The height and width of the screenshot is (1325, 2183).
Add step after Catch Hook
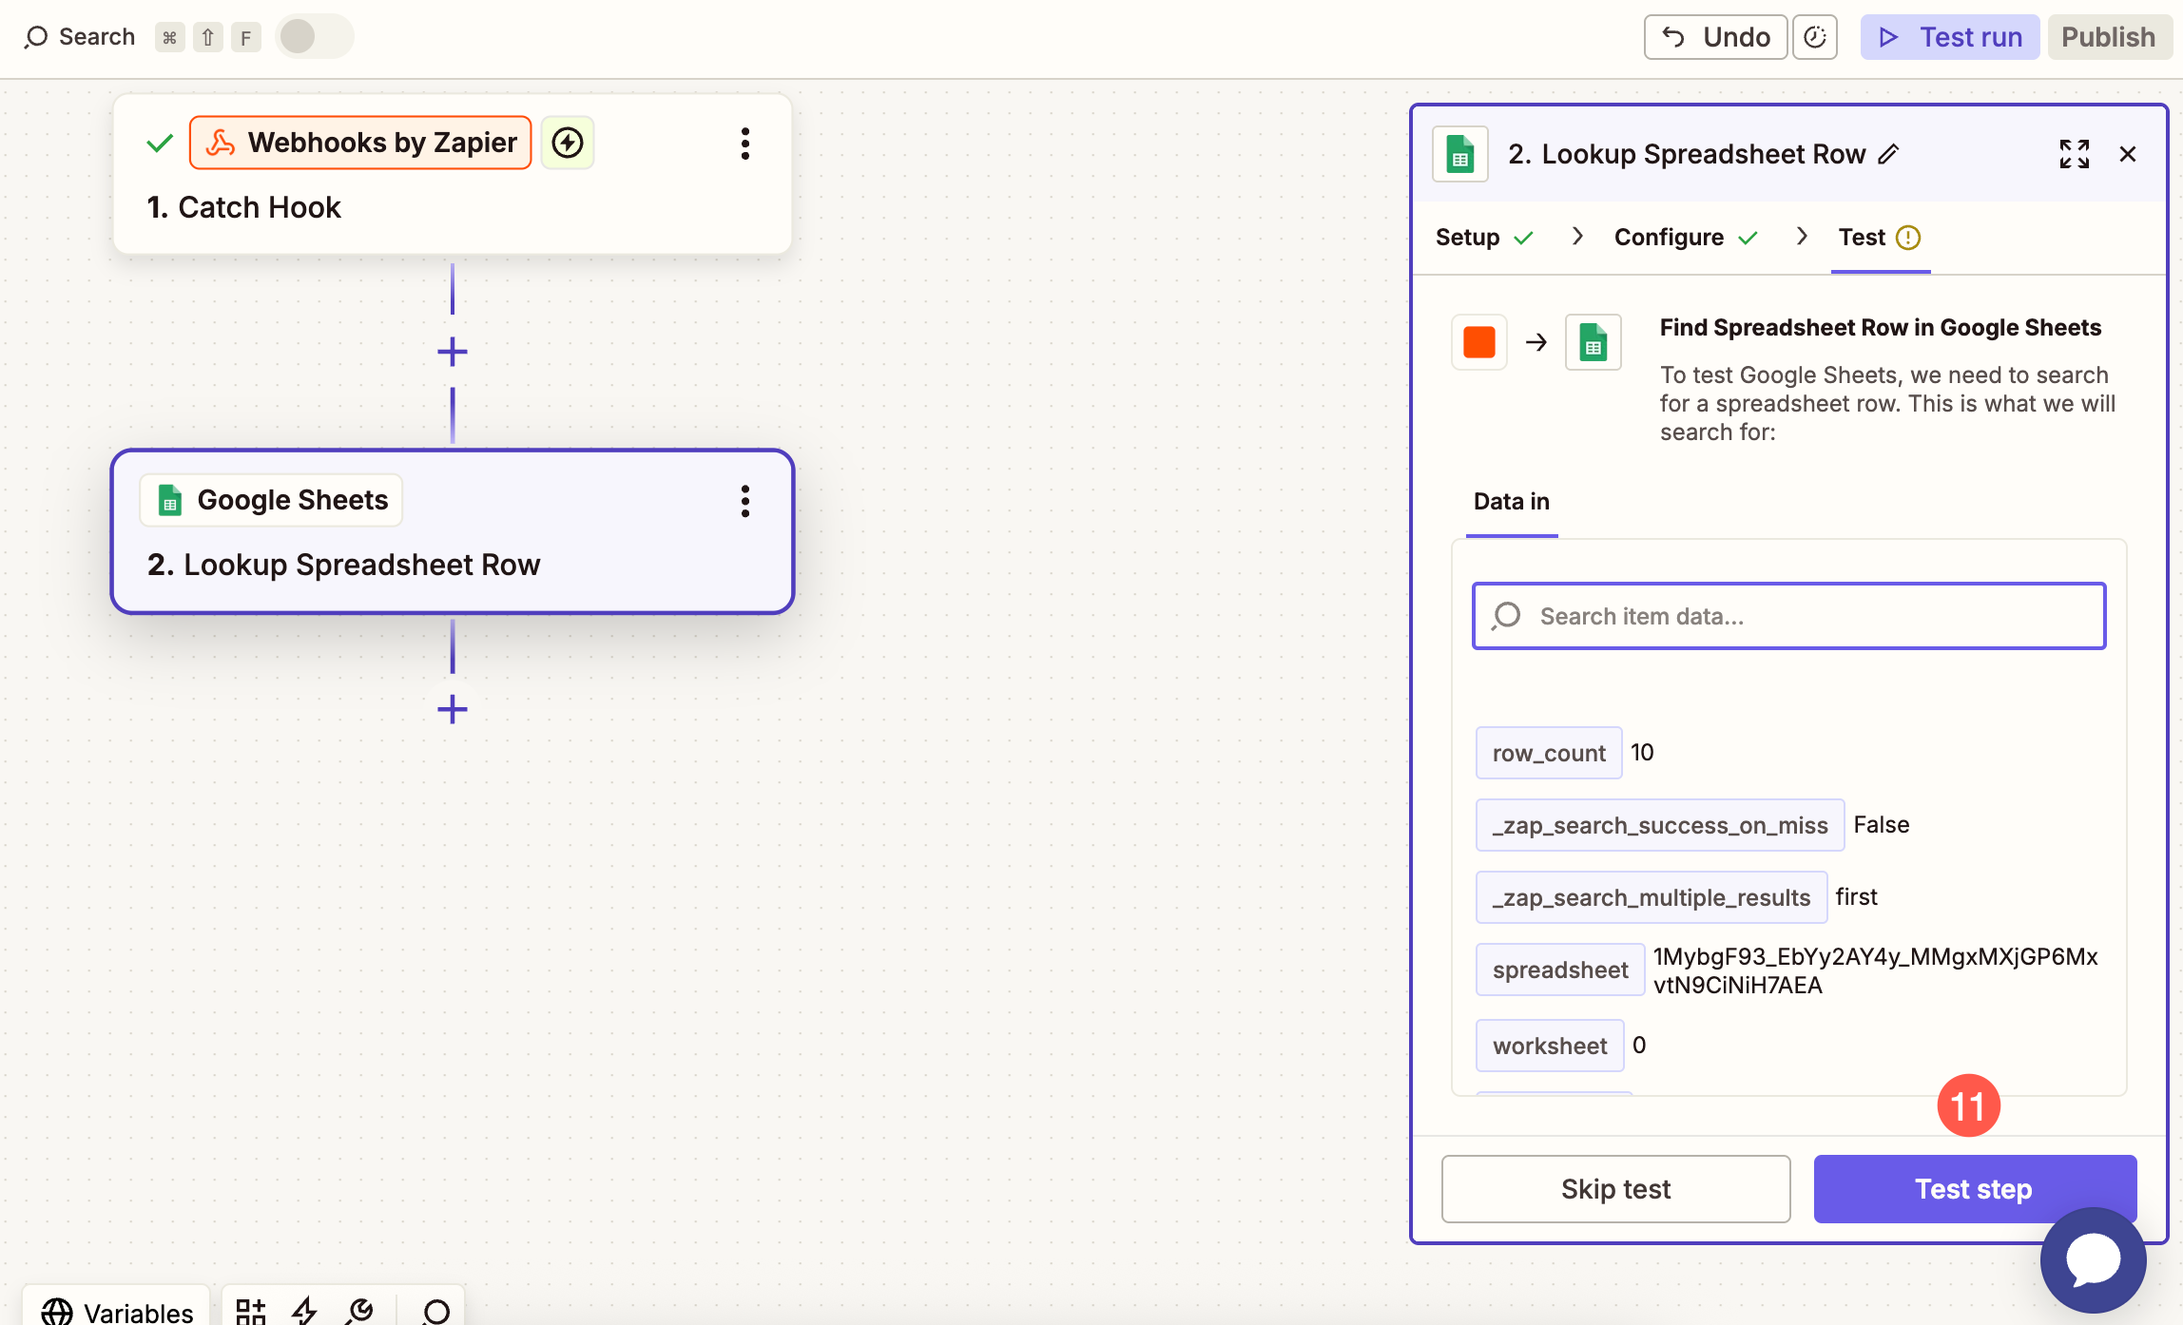click(x=453, y=352)
